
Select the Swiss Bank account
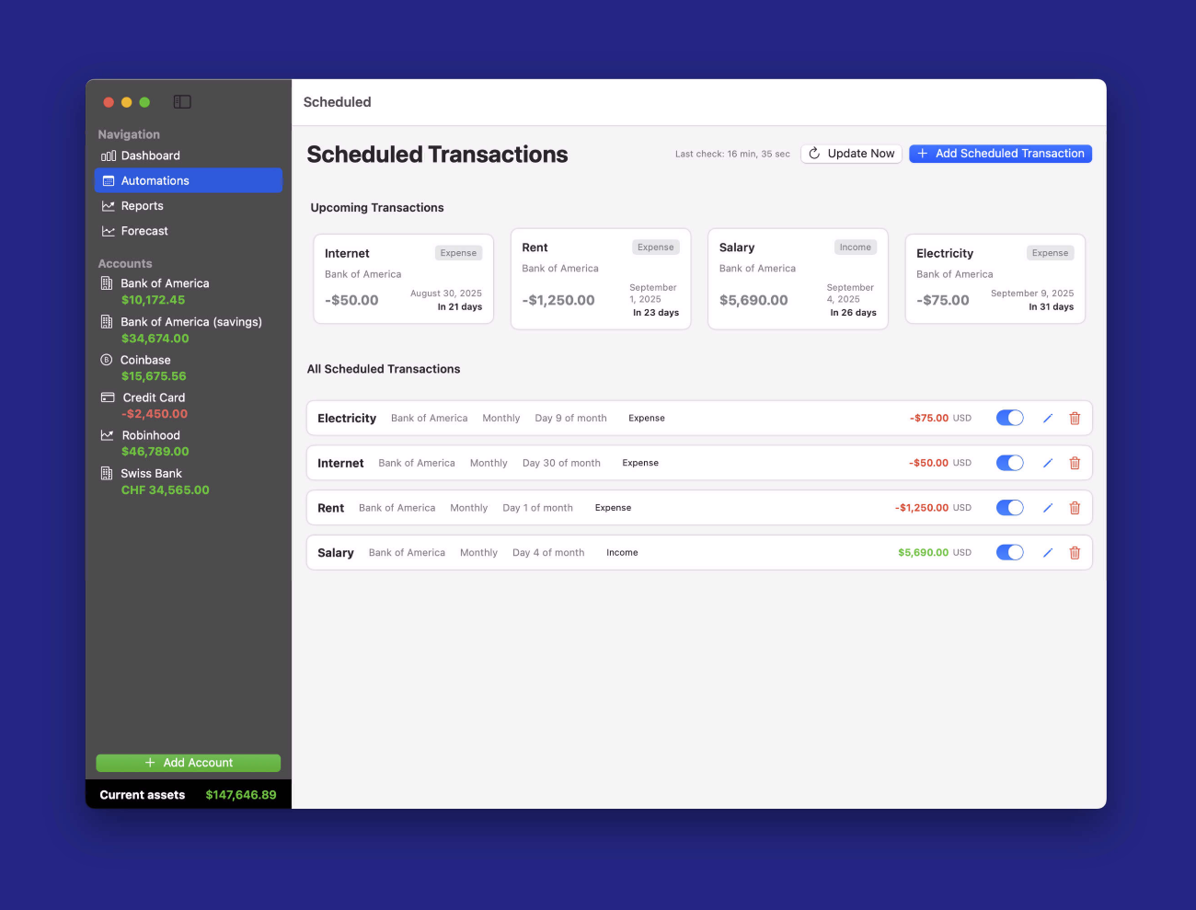pos(188,482)
